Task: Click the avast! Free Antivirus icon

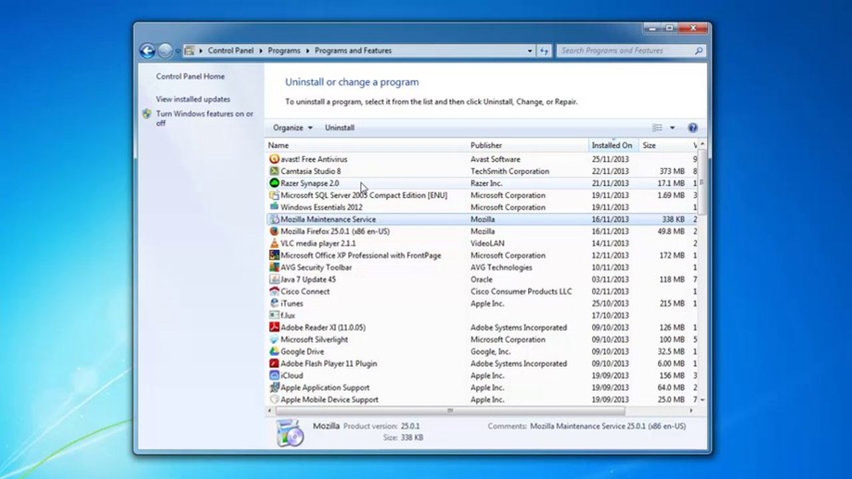Action: coord(274,159)
